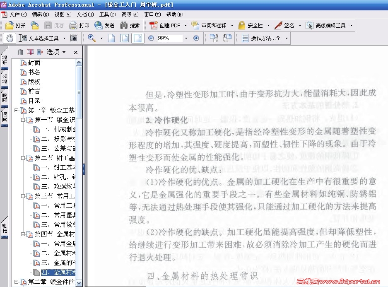Open the 创建 PDF dropdown arrow
Screen dimensions: 388x287
tap(186, 26)
